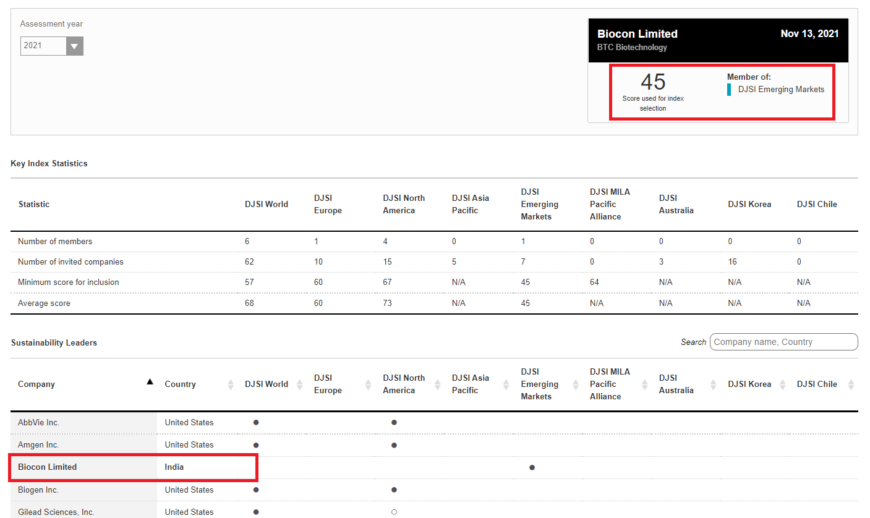Click DJSI World invited companies value 62

pyautogui.click(x=249, y=262)
